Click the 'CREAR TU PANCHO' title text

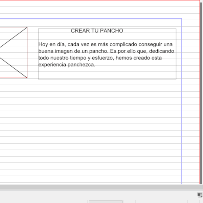[x=97, y=31]
